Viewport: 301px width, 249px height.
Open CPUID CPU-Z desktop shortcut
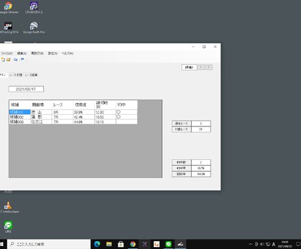[34, 8]
